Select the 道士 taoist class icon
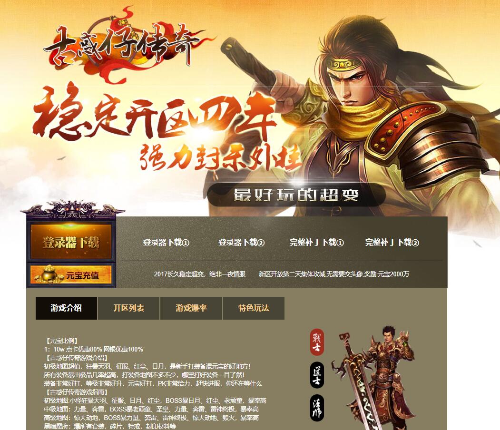 [317, 375]
